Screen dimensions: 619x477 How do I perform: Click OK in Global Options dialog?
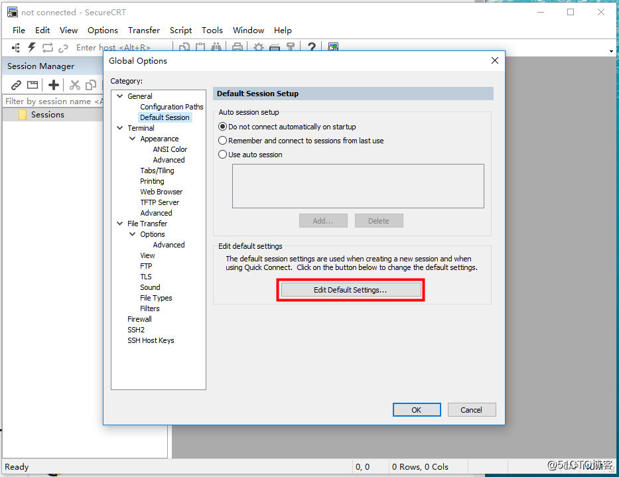pos(417,410)
